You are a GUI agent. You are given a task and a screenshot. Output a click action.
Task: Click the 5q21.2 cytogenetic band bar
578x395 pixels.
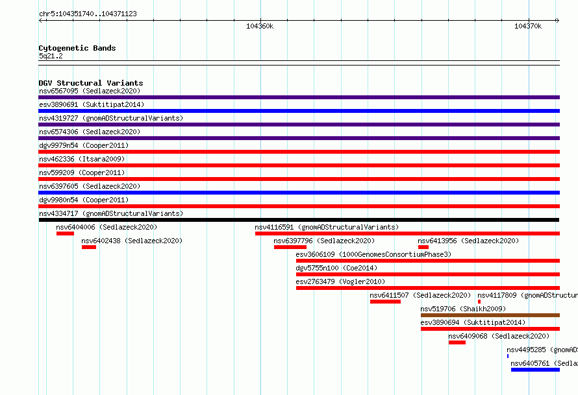click(x=299, y=63)
